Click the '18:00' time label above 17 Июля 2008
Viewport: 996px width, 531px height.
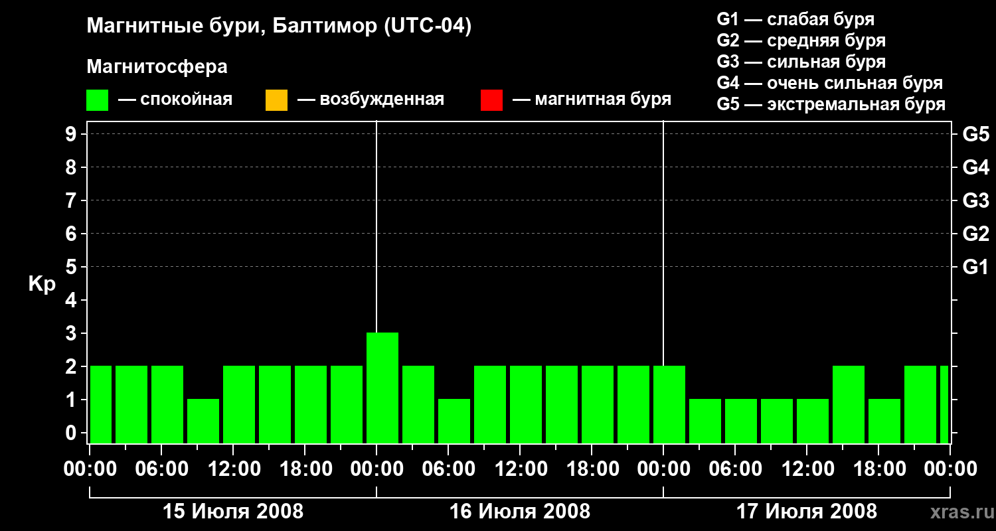click(879, 469)
